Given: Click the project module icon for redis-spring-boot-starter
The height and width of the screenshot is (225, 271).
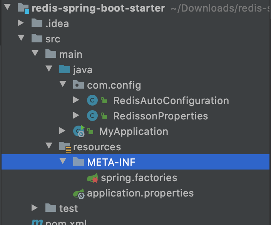Looking at the screenshot, I should (23, 8).
